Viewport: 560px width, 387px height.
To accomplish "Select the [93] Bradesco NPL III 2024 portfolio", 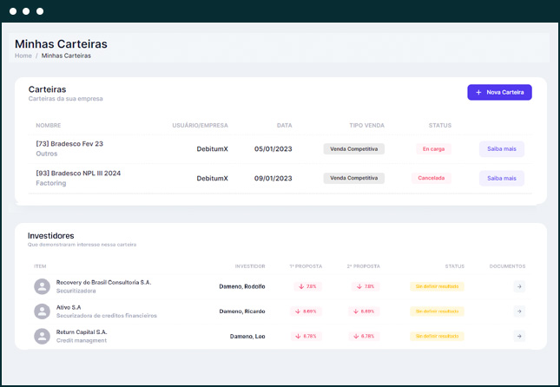I will click(78, 174).
